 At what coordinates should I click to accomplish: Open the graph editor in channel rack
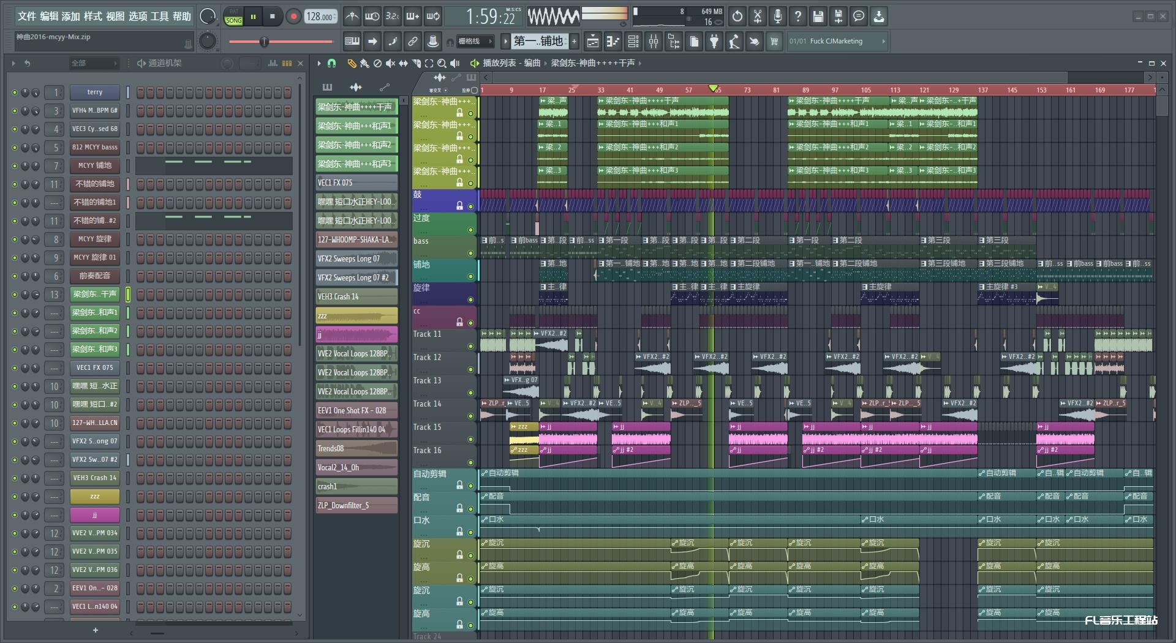[x=273, y=63]
